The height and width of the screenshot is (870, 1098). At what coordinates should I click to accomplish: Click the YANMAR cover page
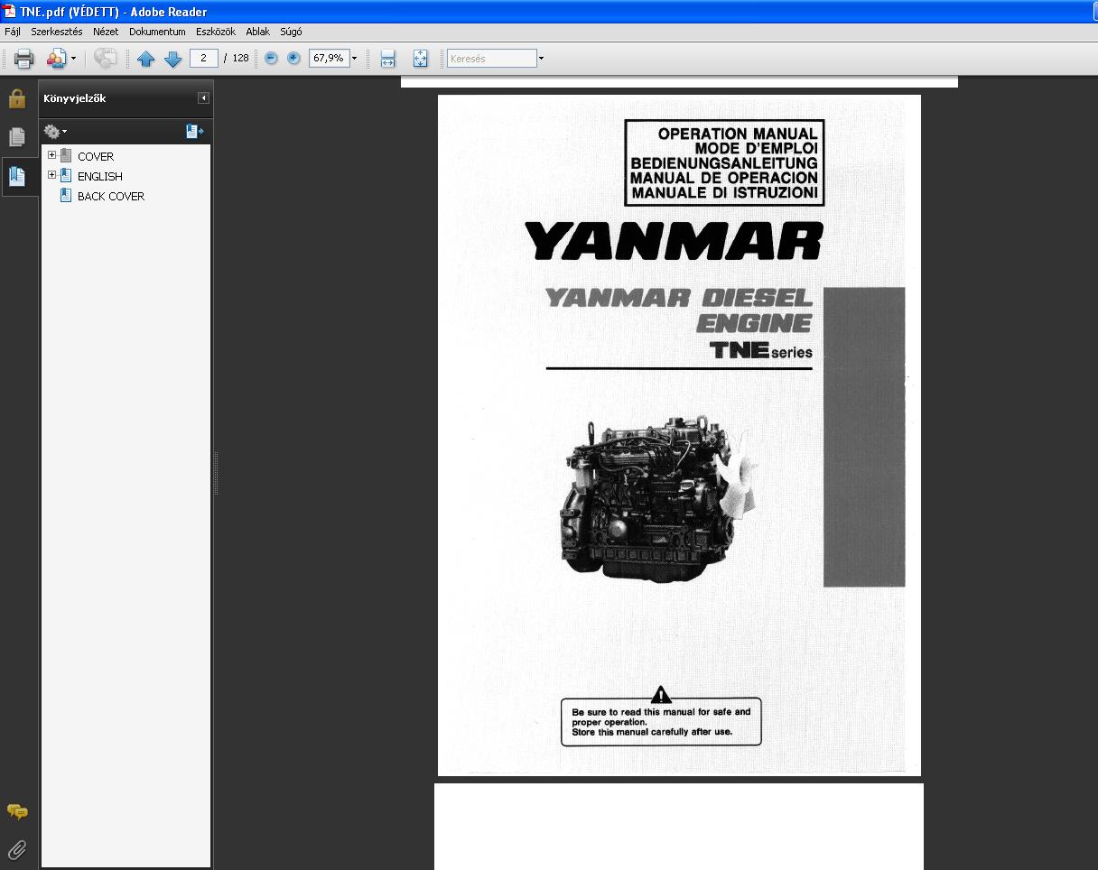click(679, 435)
